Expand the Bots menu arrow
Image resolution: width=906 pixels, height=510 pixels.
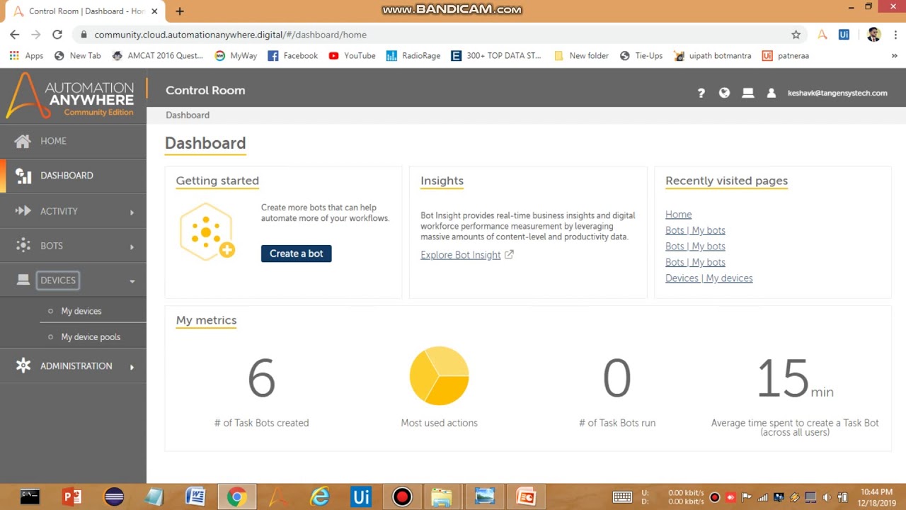132,246
